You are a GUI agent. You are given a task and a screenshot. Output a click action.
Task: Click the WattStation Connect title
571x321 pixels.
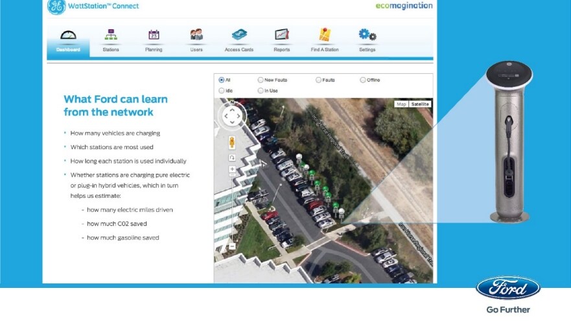coord(103,6)
